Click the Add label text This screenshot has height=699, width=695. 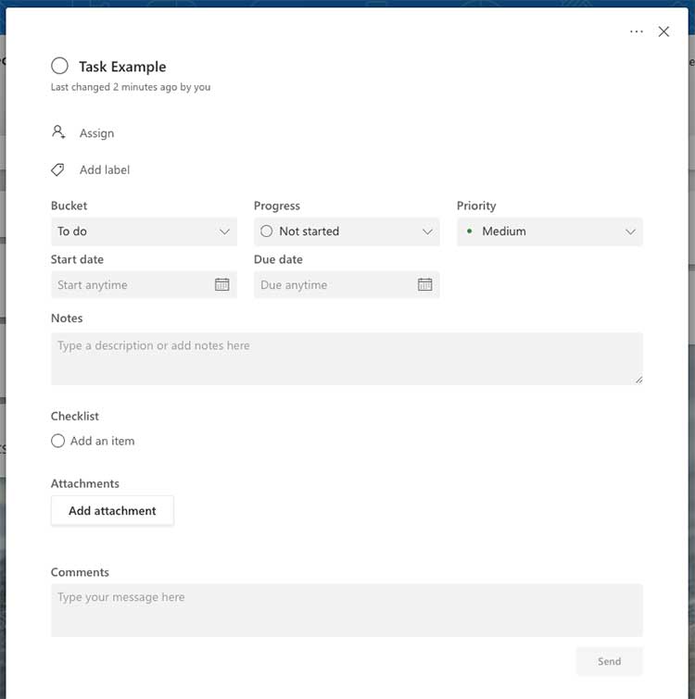[105, 170]
